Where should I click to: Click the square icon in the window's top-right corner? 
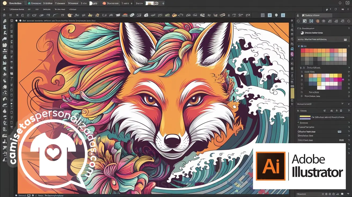click(x=348, y=3)
